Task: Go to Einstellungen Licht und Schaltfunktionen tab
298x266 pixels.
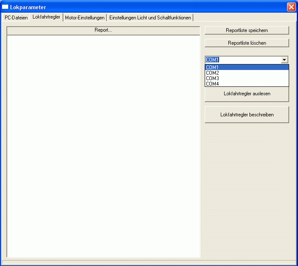Action: click(150, 18)
